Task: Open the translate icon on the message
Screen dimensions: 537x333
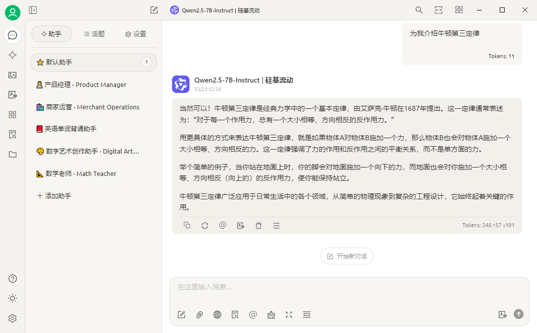Action: point(240,225)
